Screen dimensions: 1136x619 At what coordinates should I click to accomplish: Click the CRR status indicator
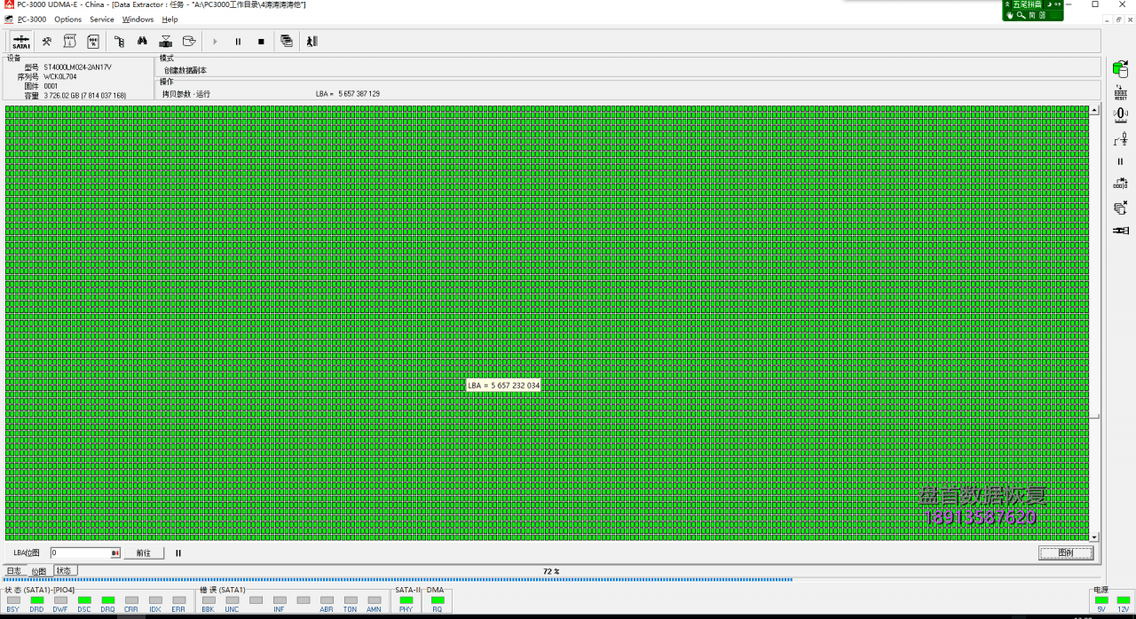tap(131, 600)
